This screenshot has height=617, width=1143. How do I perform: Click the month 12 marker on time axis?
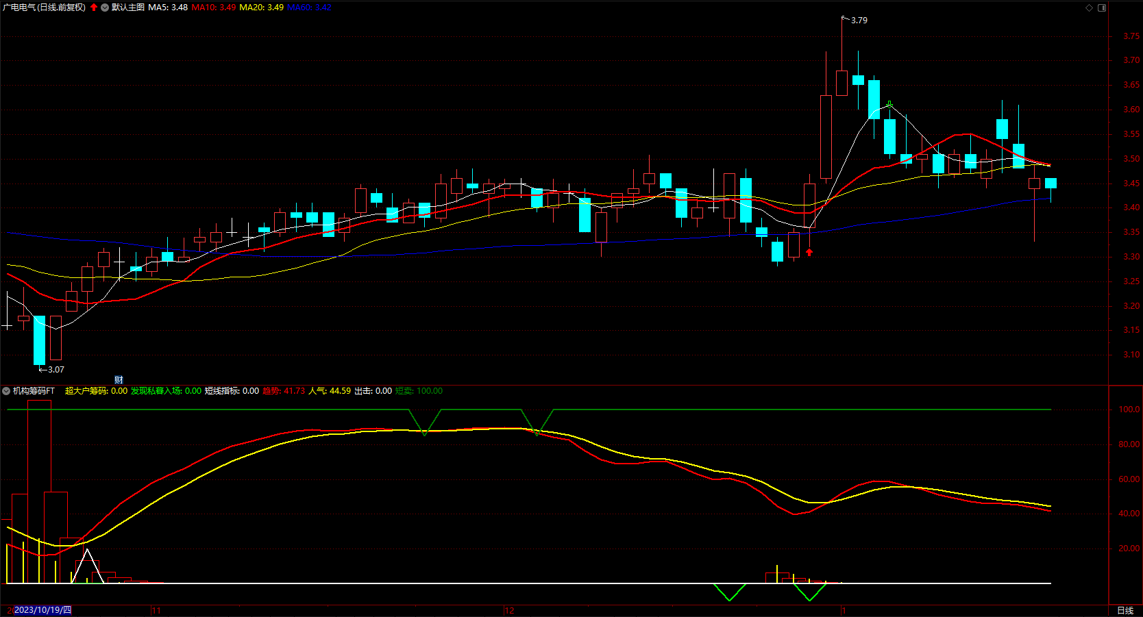click(x=509, y=611)
